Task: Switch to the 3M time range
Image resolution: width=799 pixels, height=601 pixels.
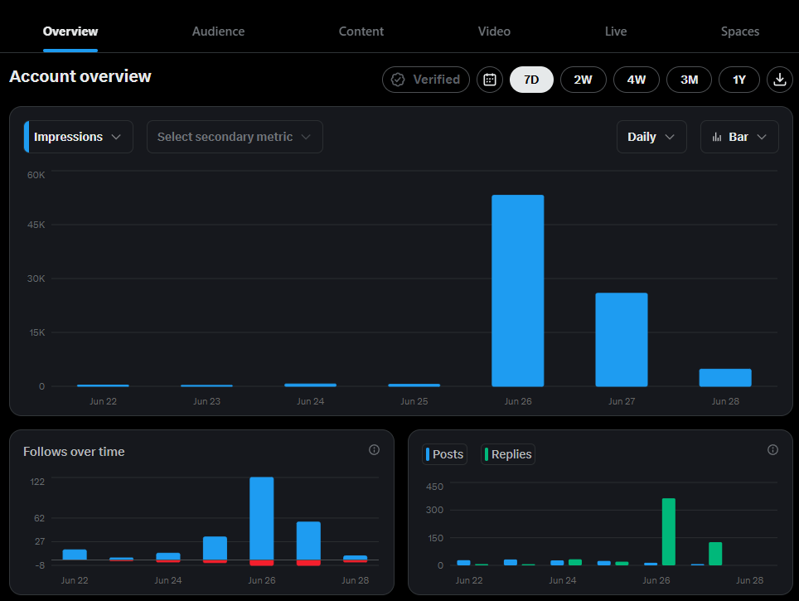Action: point(689,80)
